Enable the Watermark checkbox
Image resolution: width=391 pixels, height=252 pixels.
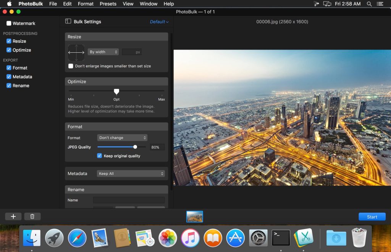[9, 23]
